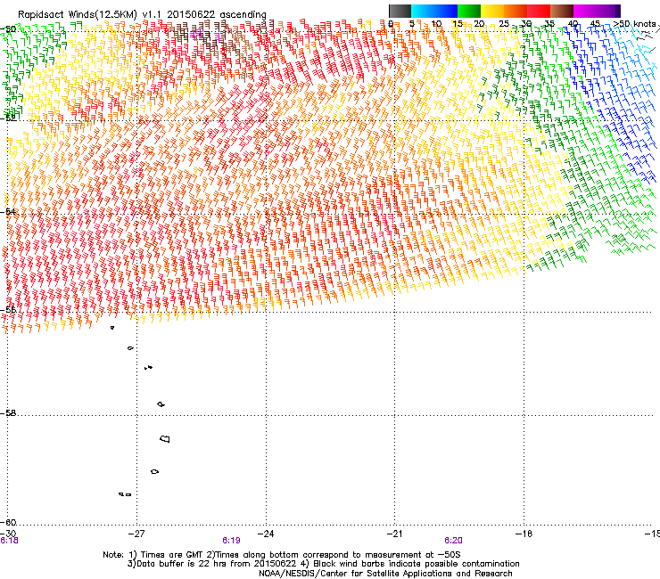The height and width of the screenshot is (579, 660).
Task: Select the blue 10–15 knots legend segment
Action: coord(446,11)
